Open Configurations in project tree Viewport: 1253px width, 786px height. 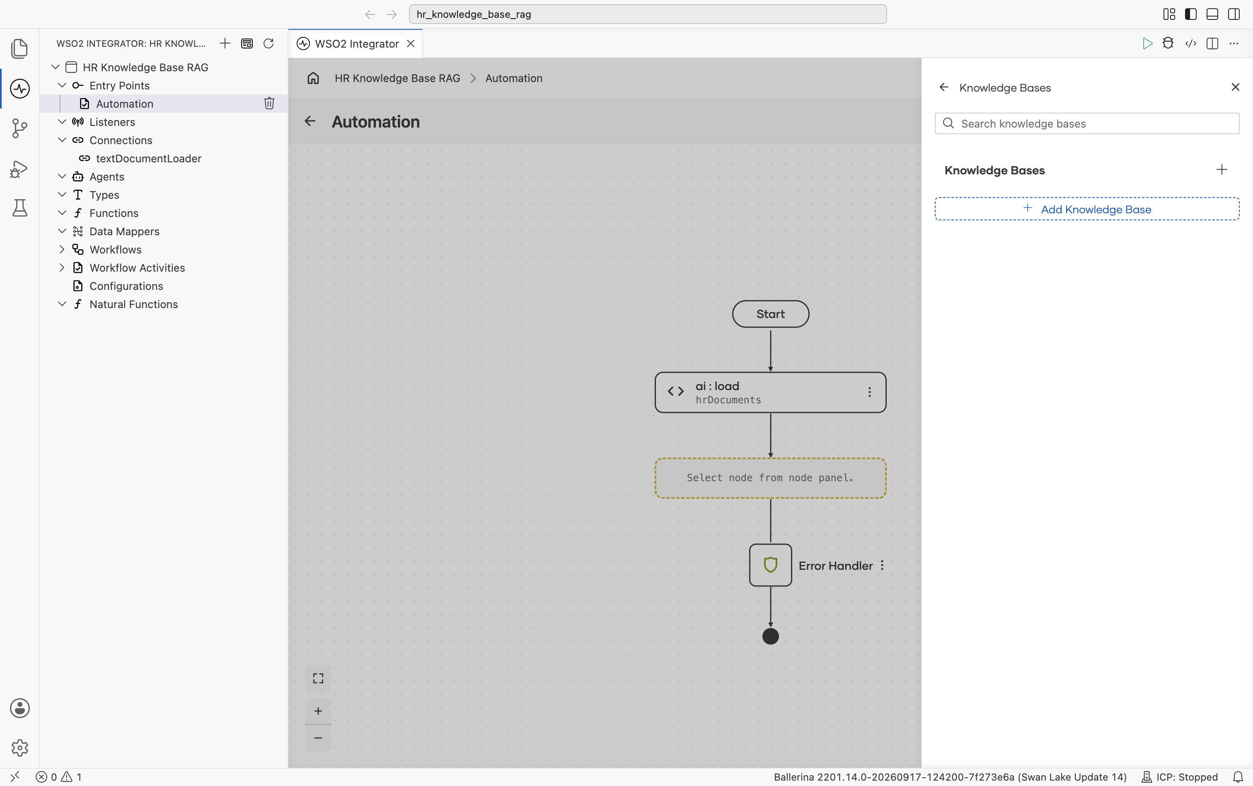click(x=126, y=286)
